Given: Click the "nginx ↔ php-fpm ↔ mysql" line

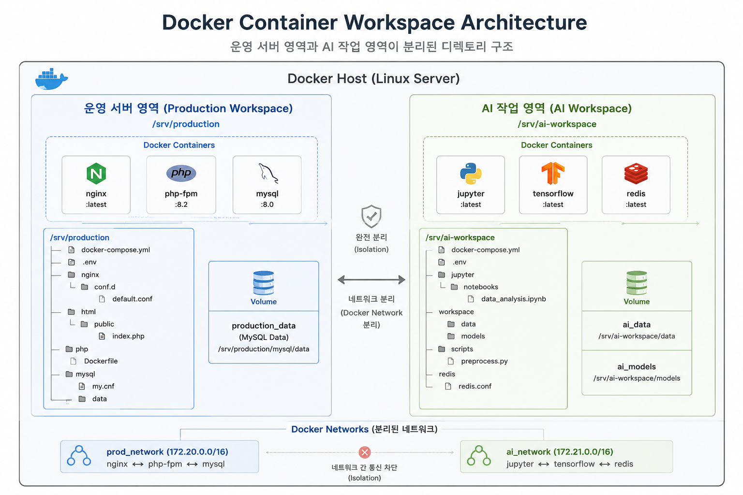Looking at the screenshot, I should 166,464.
